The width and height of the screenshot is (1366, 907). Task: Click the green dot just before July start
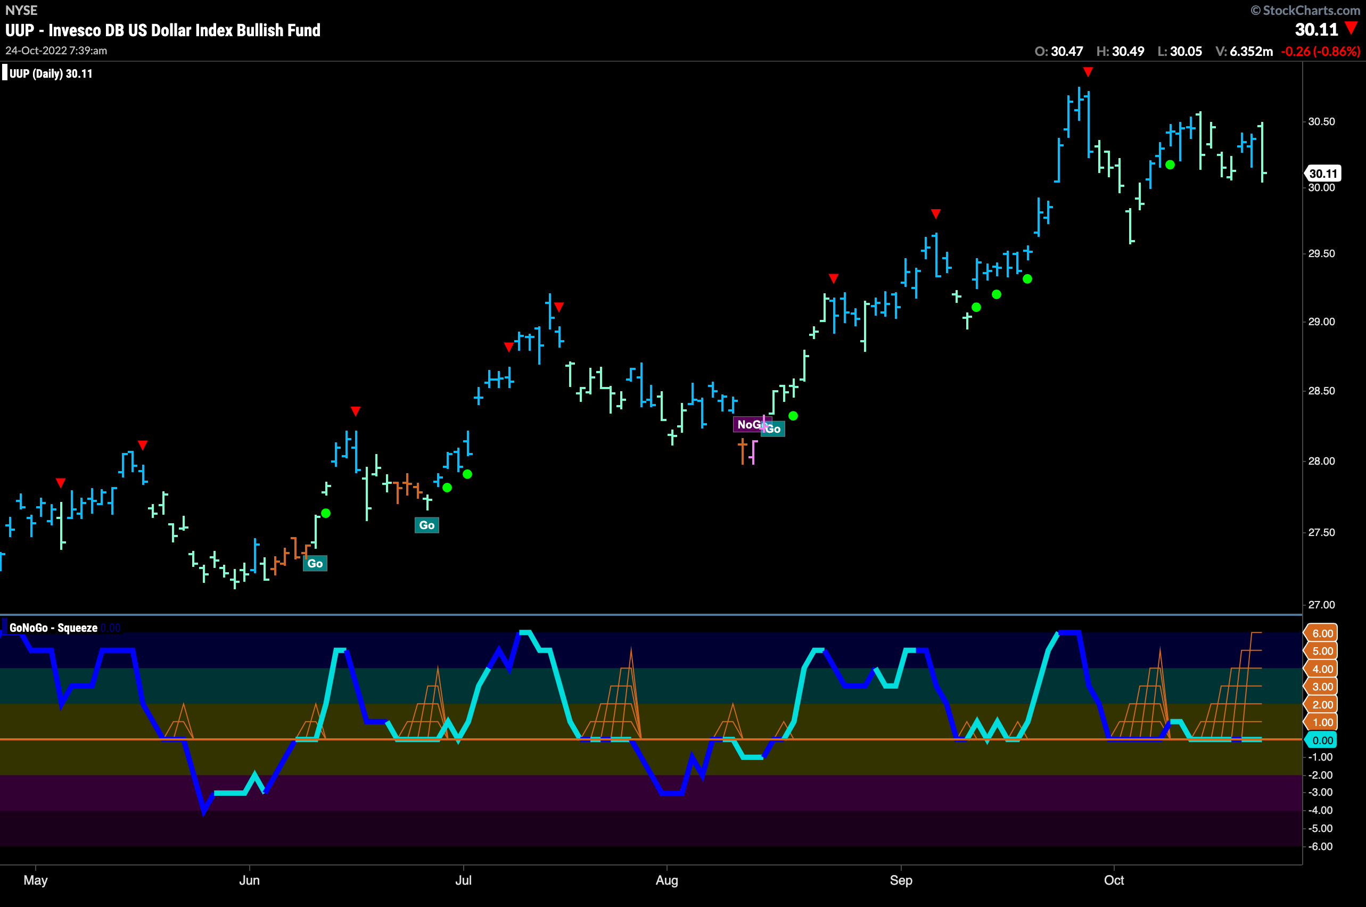(x=447, y=488)
